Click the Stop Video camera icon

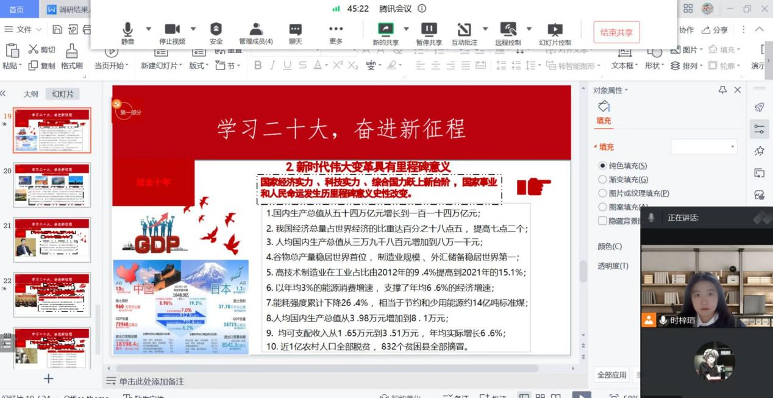[x=172, y=32]
